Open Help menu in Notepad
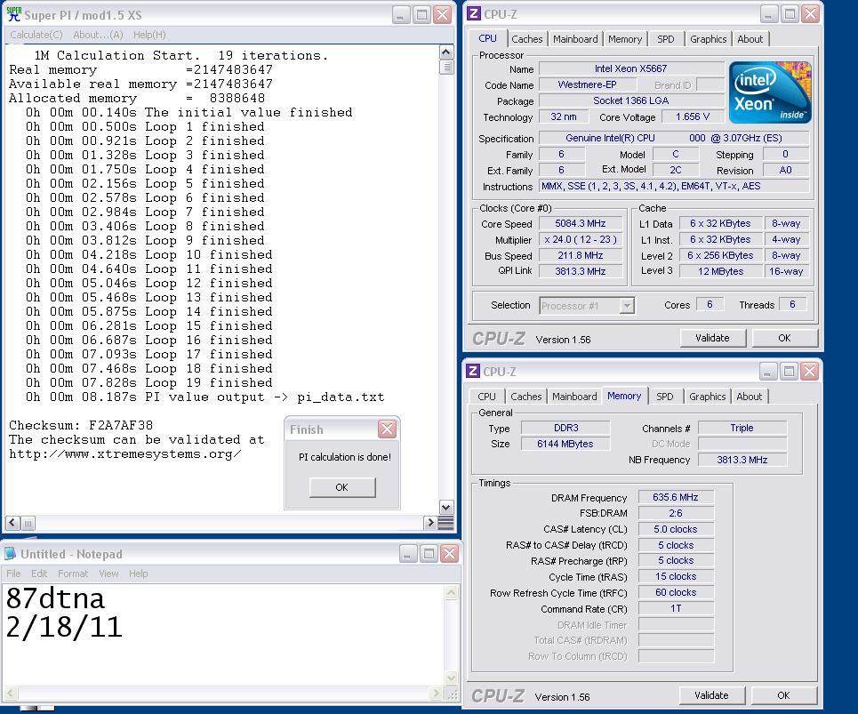 (x=139, y=574)
